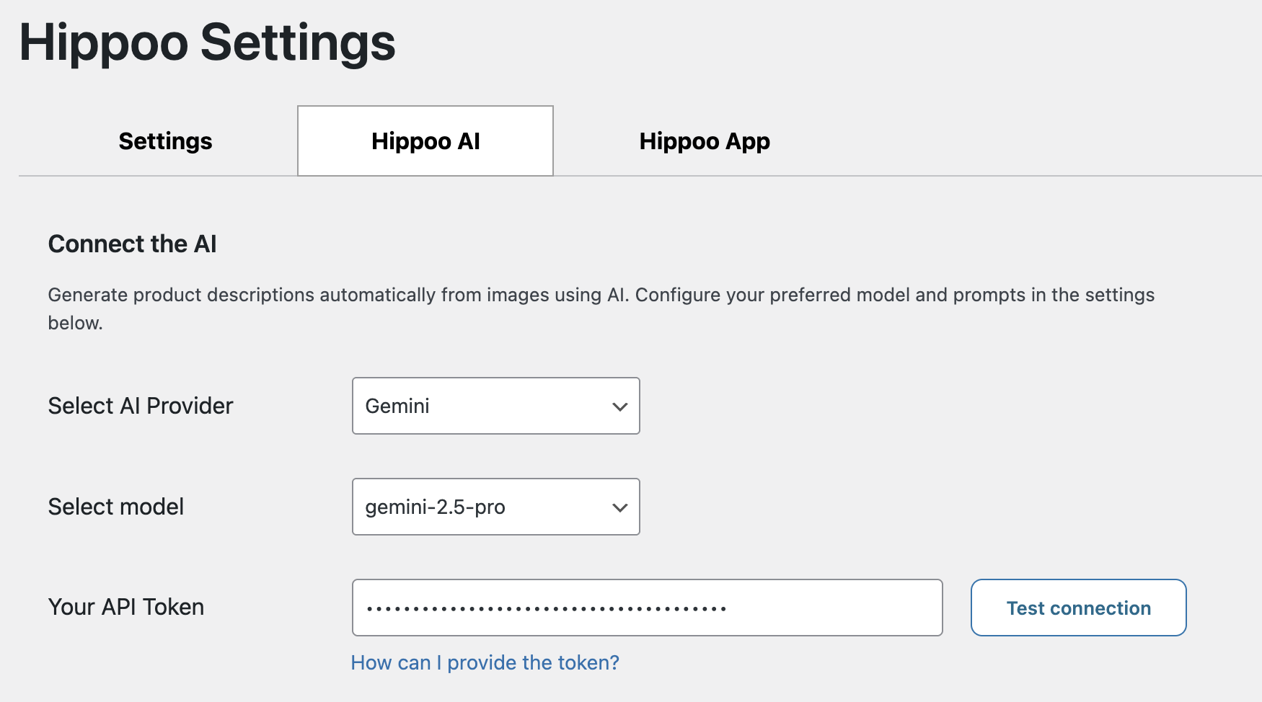Click the product description paragraph text
Viewport: 1262px width, 702px height.
(x=601, y=296)
